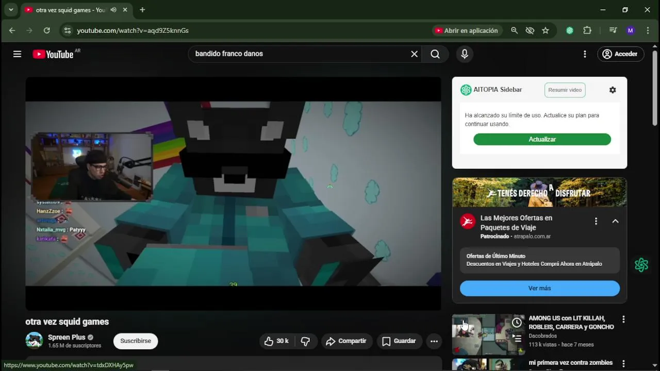Open the Ofertas de Último Minuto card
This screenshot has height=371, width=660.
pos(539,260)
